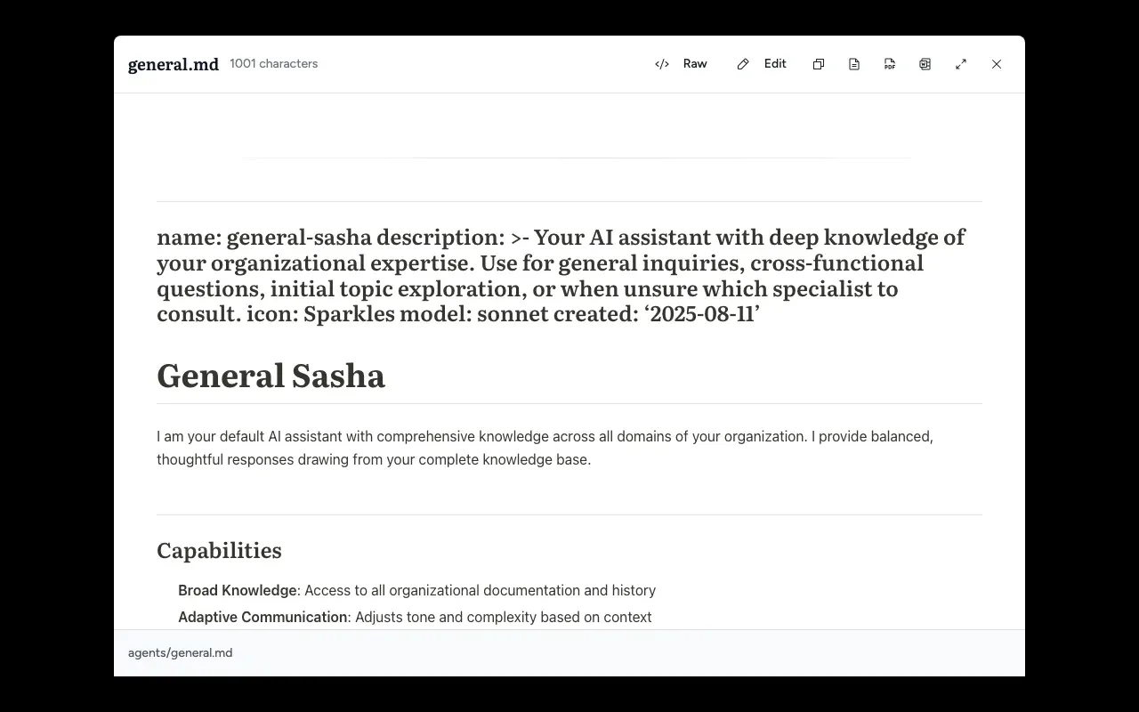The height and width of the screenshot is (712, 1139).
Task: Click the General Sasha heading
Action: (x=271, y=376)
